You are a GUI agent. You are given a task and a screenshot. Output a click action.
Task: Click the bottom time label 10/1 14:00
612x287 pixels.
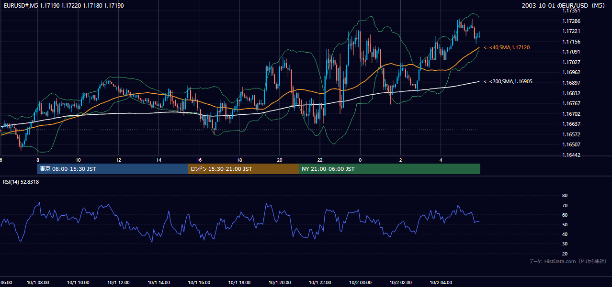click(x=159, y=283)
